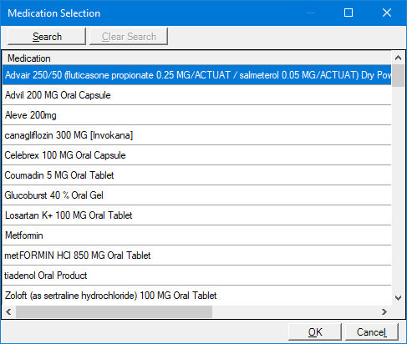The image size is (407, 344).
Task: Confirm selection with OK button
Action: (x=315, y=331)
